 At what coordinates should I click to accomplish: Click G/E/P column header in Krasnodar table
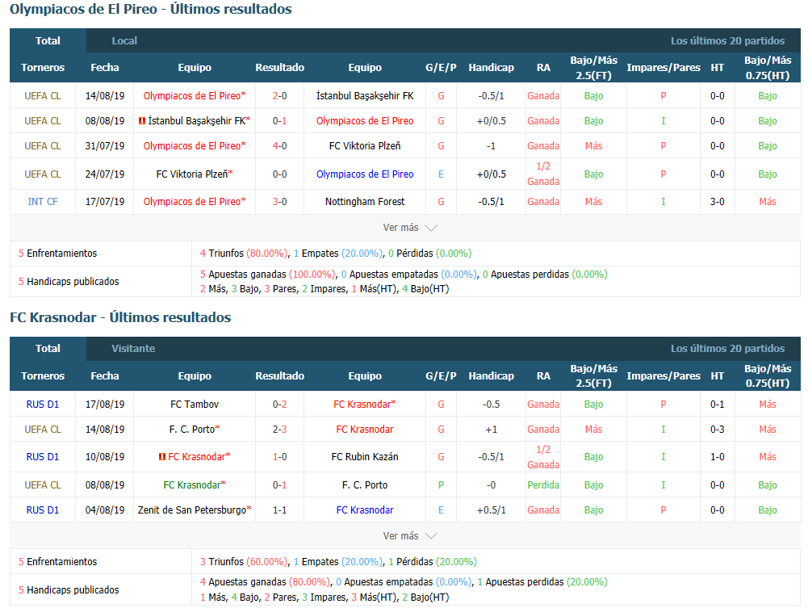coord(441,375)
